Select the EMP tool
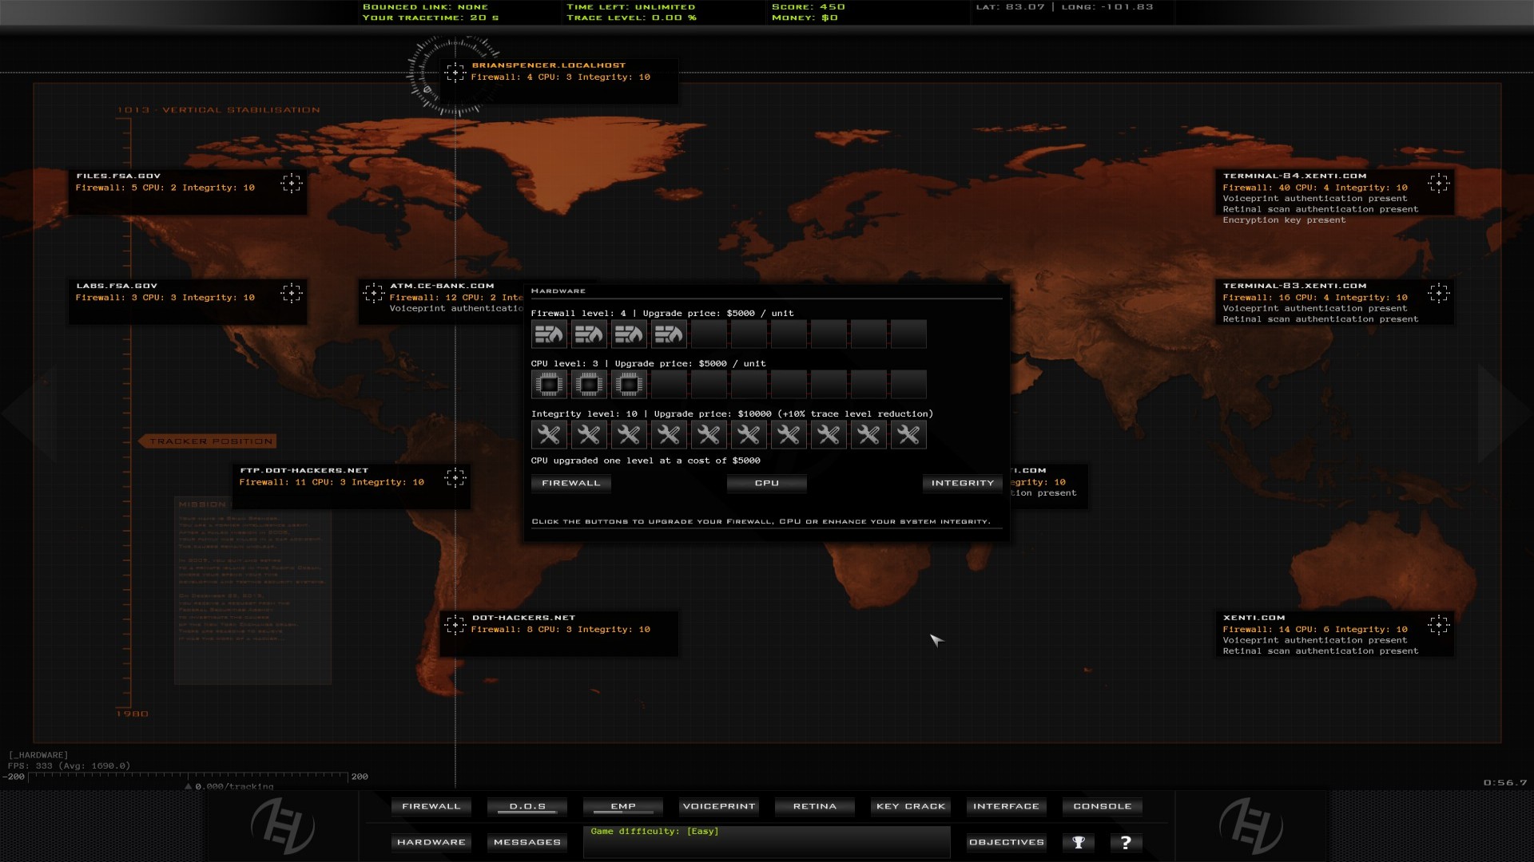 click(622, 806)
